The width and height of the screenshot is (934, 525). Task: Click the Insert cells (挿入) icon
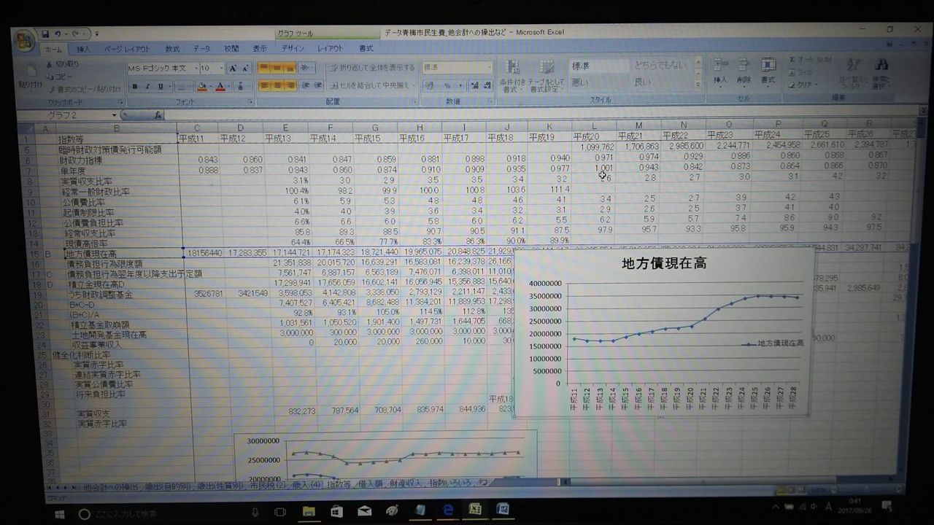(x=720, y=71)
